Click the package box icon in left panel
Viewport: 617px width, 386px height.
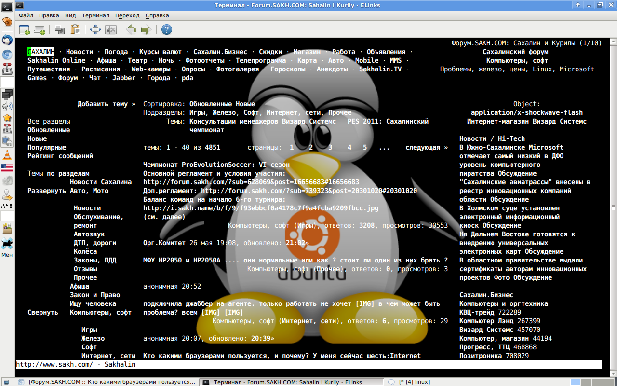[x=7, y=227]
